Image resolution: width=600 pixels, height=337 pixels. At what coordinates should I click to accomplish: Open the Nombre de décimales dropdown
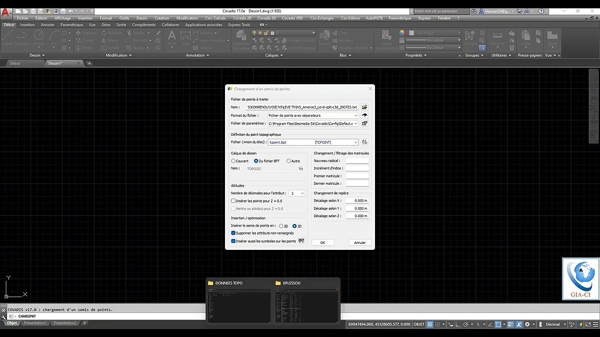(x=302, y=193)
